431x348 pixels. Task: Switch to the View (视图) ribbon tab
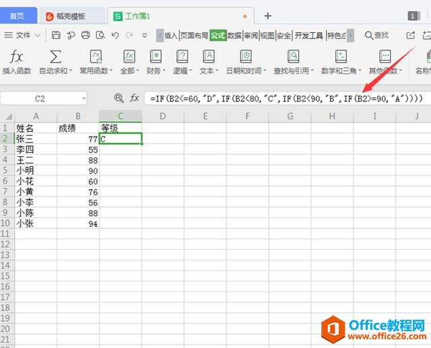[x=267, y=36]
